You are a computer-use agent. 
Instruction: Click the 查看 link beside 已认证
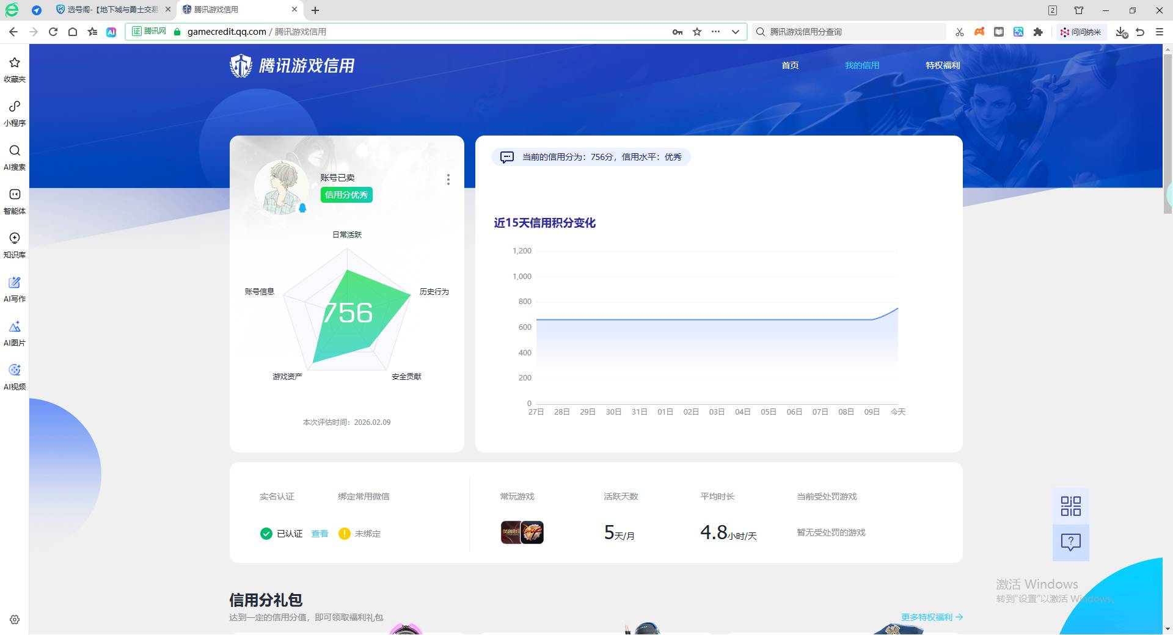click(320, 534)
